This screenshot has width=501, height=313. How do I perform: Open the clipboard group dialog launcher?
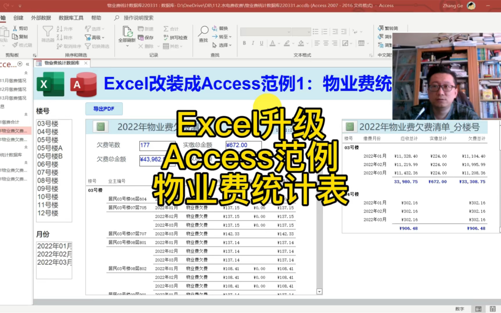[35, 55]
